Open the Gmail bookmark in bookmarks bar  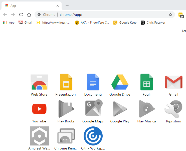[25, 23]
